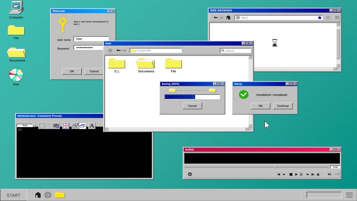The width and height of the screenshot is (357, 201).
Task: Toggle the blue favorite star in address bar
Action: point(320,17)
